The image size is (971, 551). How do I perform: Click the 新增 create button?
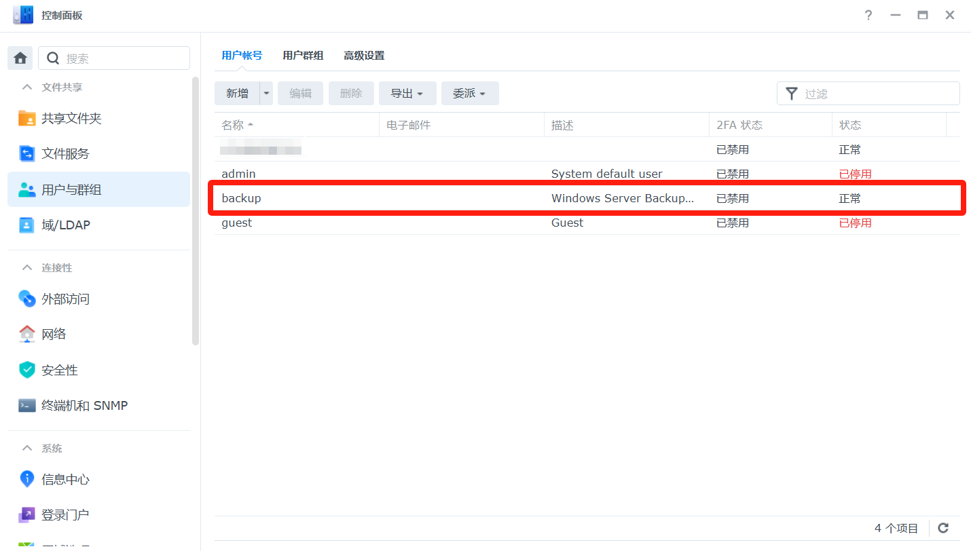[237, 94]
